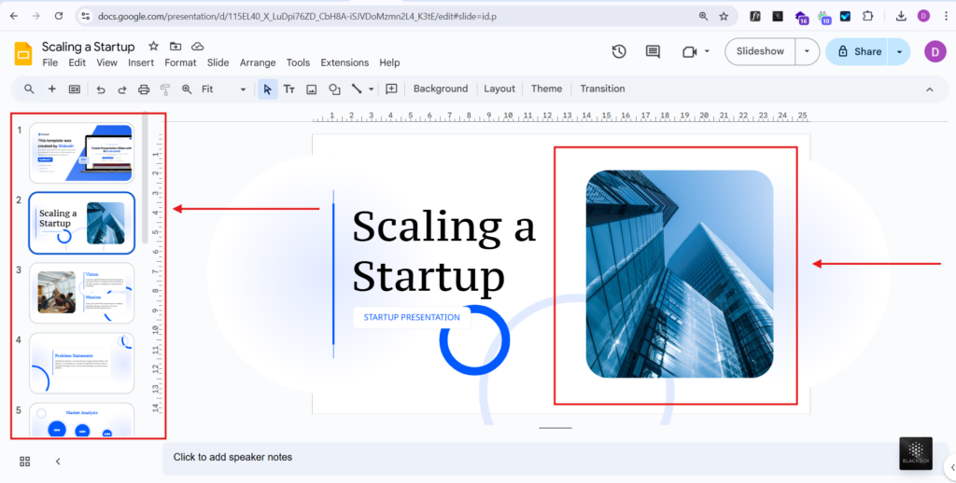
Task: Open the File menu
Action: [x=50, y=62]
